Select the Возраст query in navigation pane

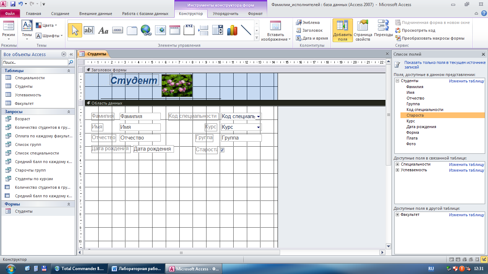[x=23, y=119]
